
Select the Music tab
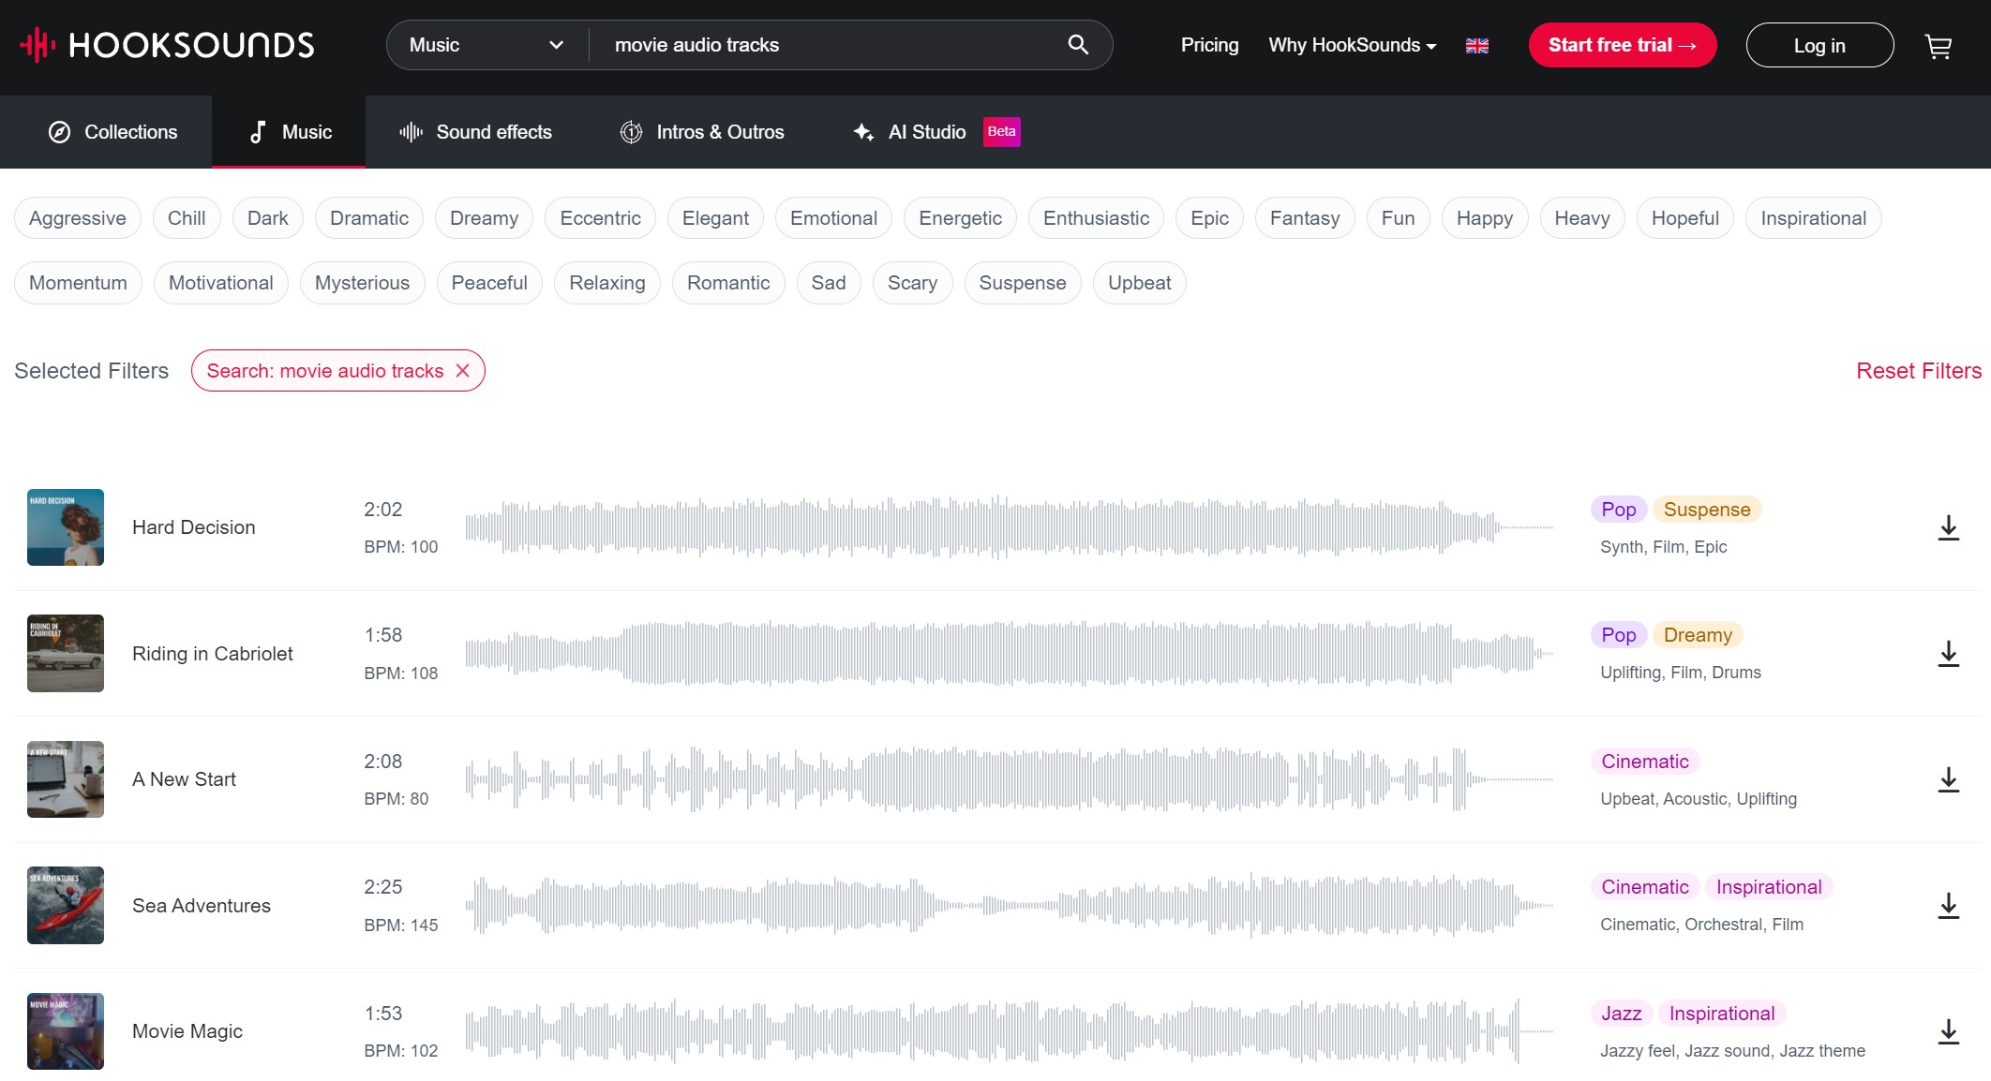290,132
